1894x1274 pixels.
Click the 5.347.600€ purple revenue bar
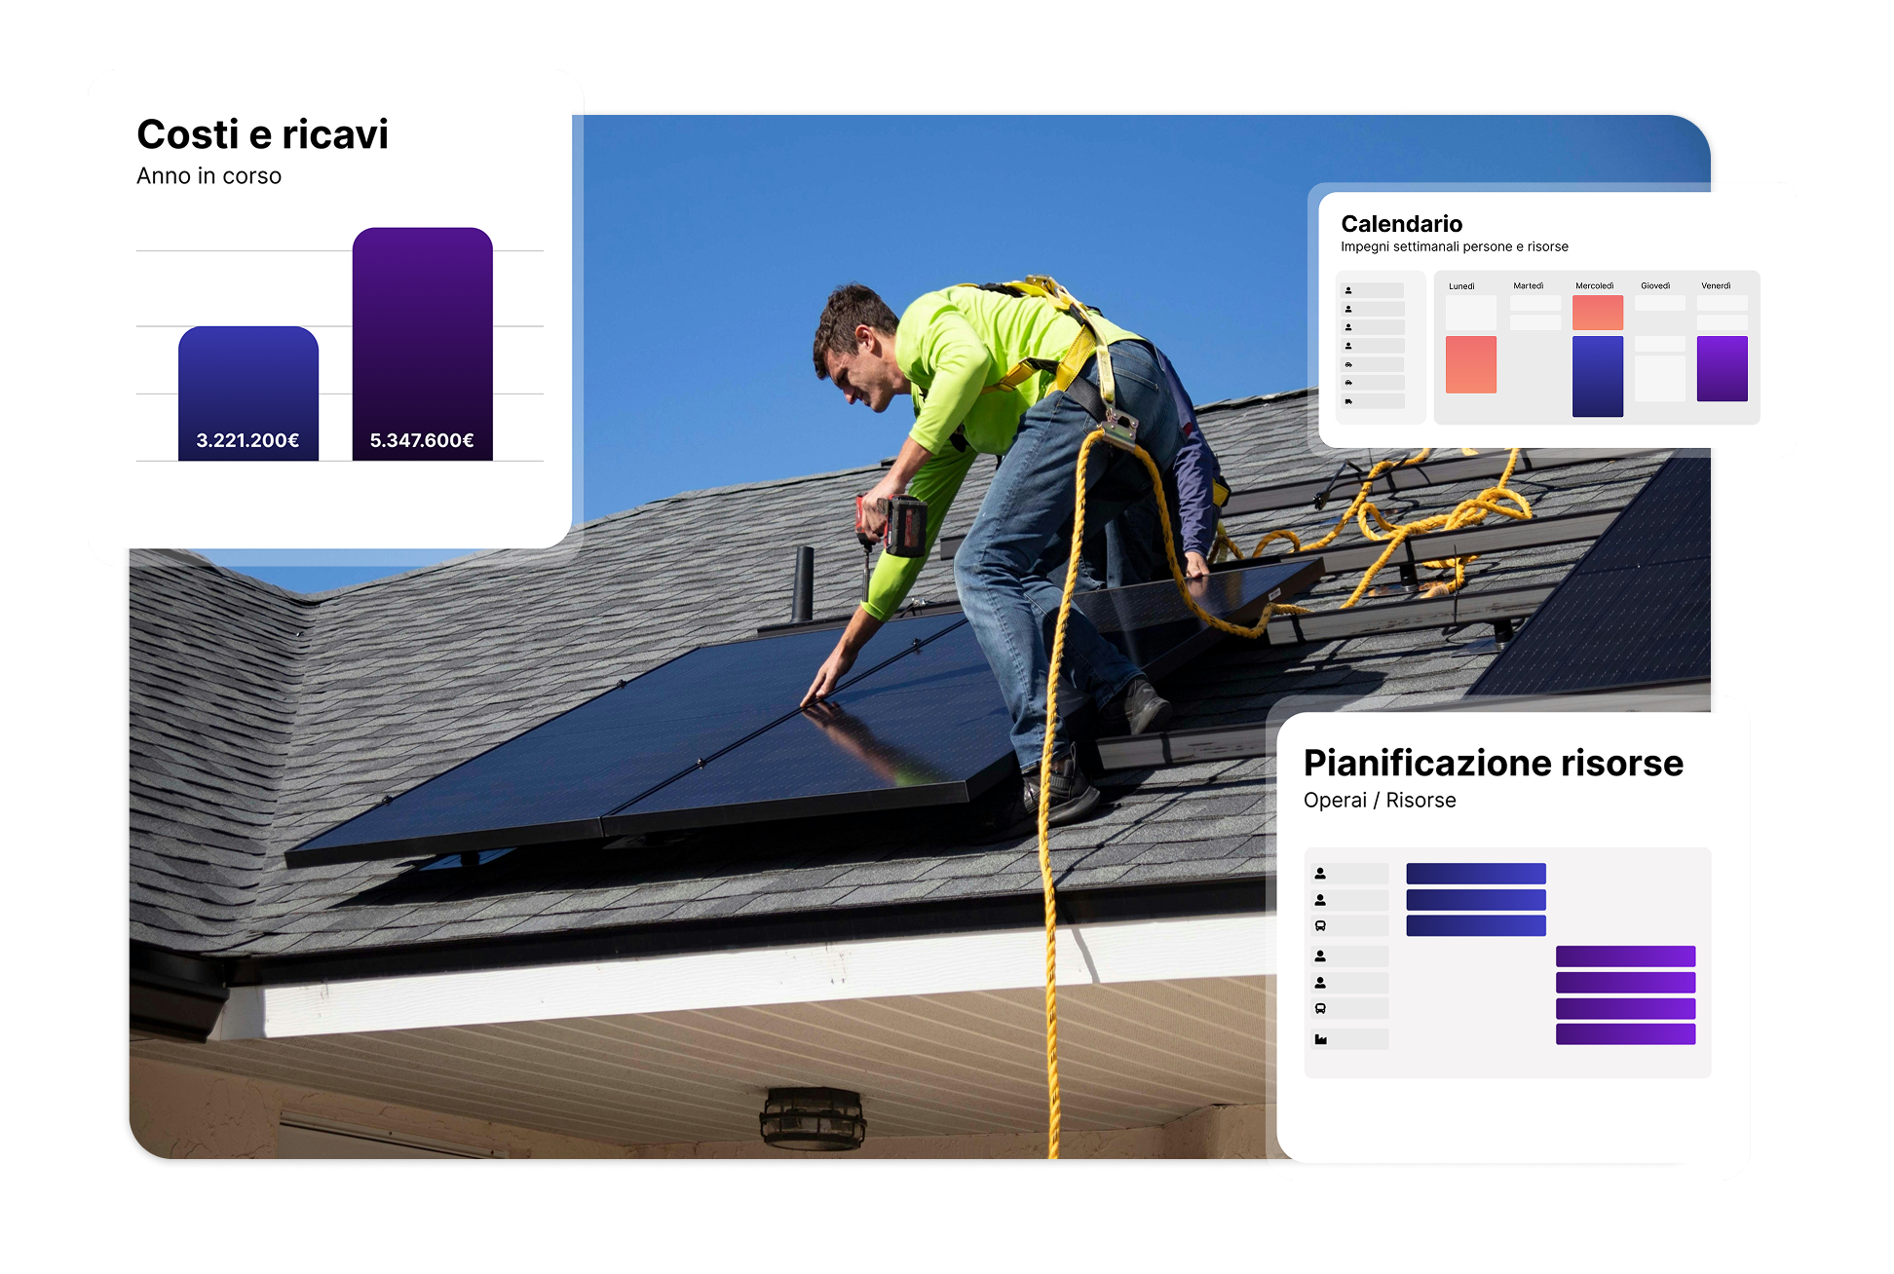pyautogui.click(x=422, y=343)
